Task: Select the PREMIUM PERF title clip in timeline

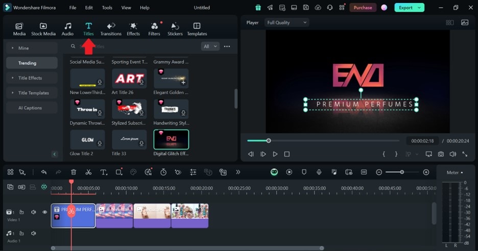Action: coord(73,216)
